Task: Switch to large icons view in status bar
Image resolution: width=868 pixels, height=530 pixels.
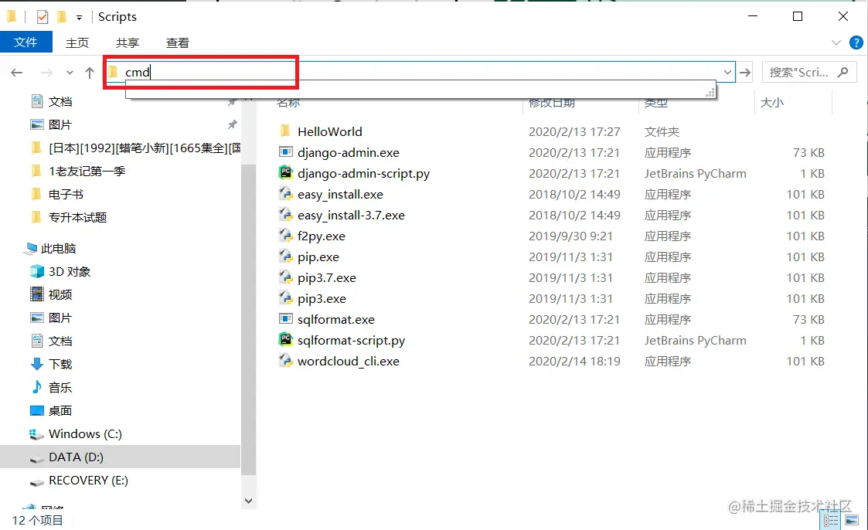Action: 852,520
